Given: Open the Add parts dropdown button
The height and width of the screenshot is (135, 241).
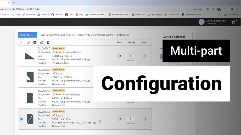Looking at the screenshot, I should (27, 35).
